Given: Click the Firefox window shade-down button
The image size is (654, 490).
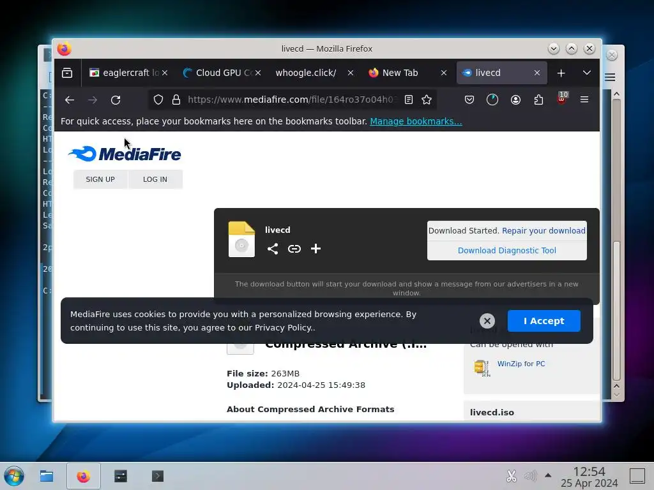Looking at the screenshot, I should 554,48.
